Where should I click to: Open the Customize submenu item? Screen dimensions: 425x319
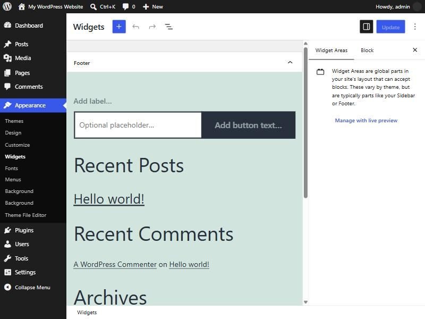pyautogui.click(x=18, y=145)
